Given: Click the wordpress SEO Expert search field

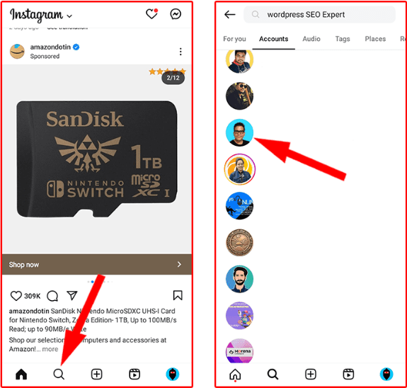Looking at the screenshot, I should 319,15.
